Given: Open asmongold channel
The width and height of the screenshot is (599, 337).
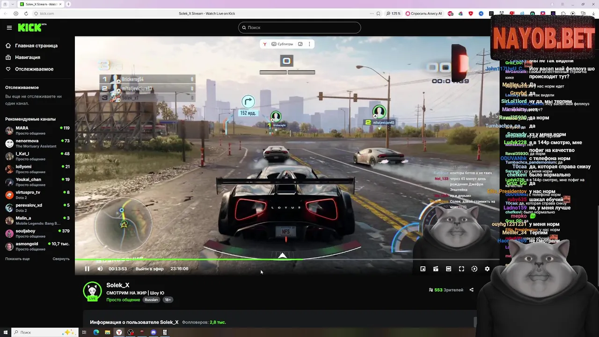Looking at the screenshot, I should coord(37,246).
